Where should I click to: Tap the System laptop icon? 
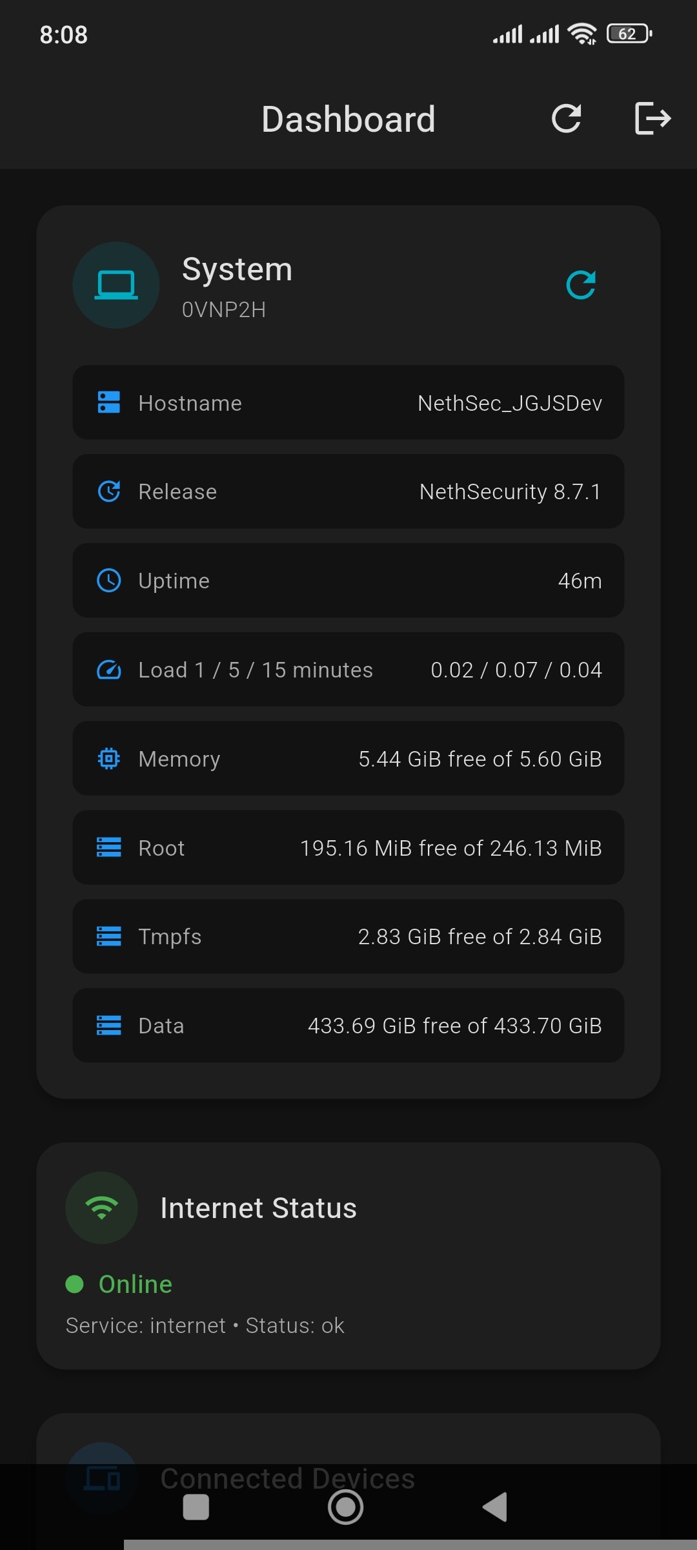tap(116, 285)
